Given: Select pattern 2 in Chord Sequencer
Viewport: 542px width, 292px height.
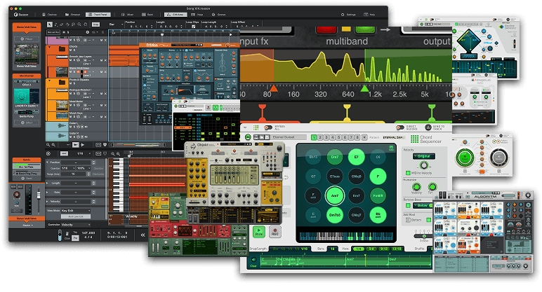Looking at the screenshot, I should pyautogui.click(x=320, y=137).
